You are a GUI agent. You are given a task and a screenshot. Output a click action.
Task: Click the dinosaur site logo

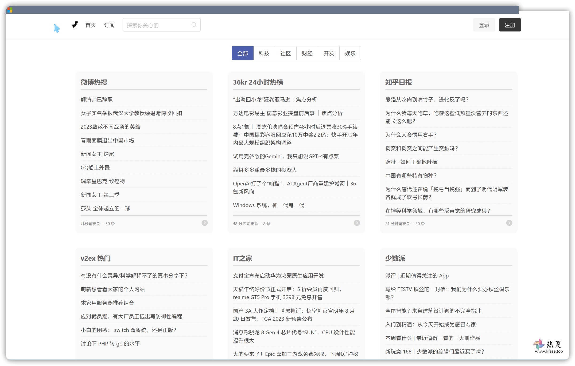(75, 25)
